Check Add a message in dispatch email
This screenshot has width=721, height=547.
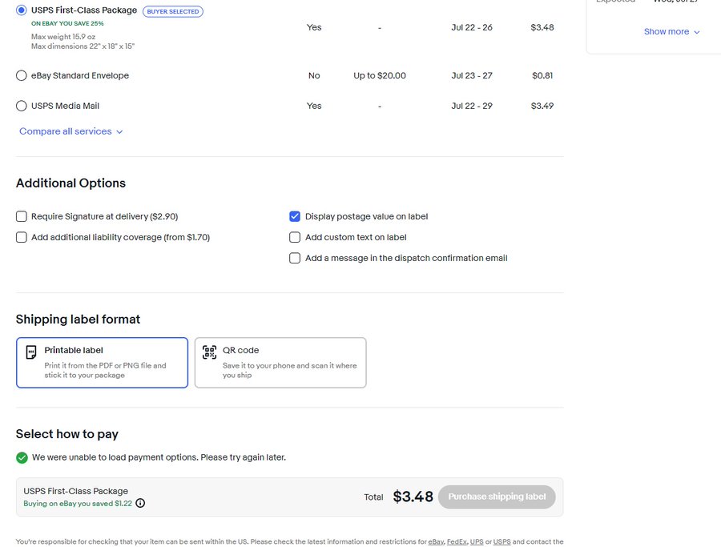tap(295, 258)
